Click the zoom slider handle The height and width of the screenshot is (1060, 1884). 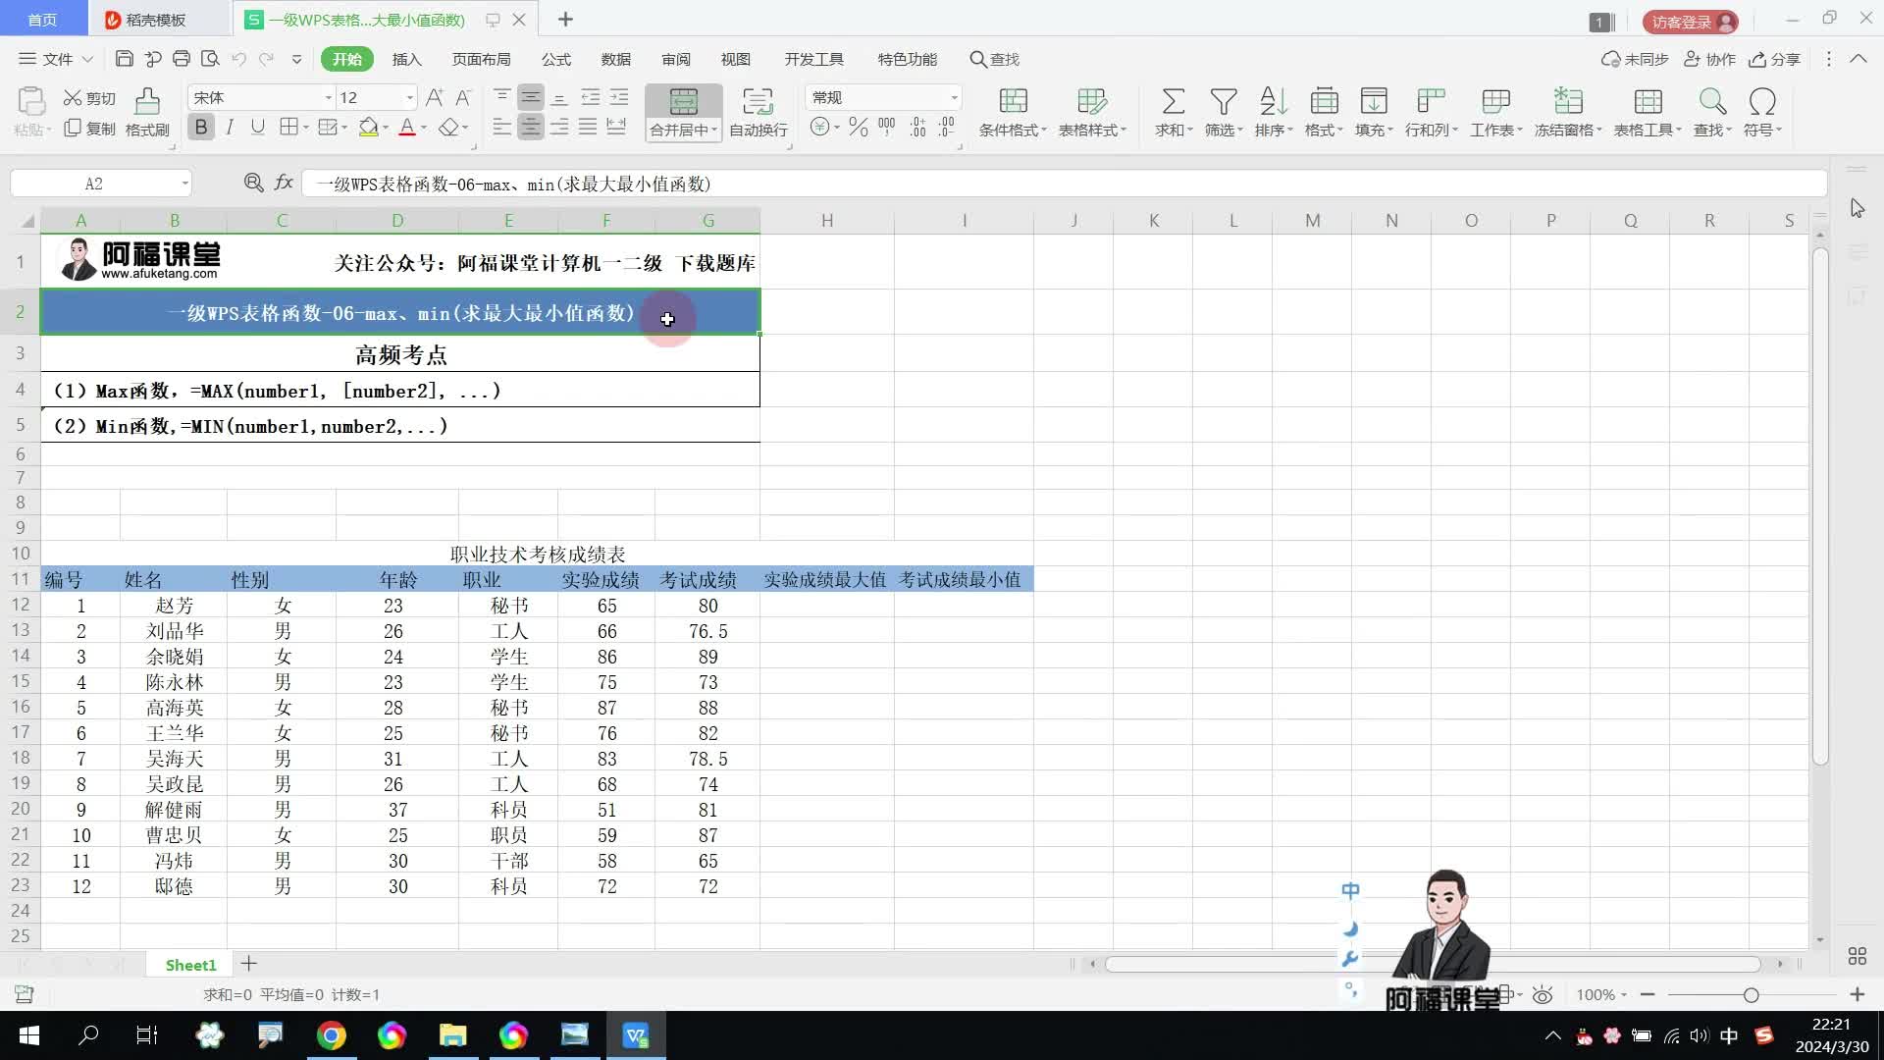coord(1751,994)
